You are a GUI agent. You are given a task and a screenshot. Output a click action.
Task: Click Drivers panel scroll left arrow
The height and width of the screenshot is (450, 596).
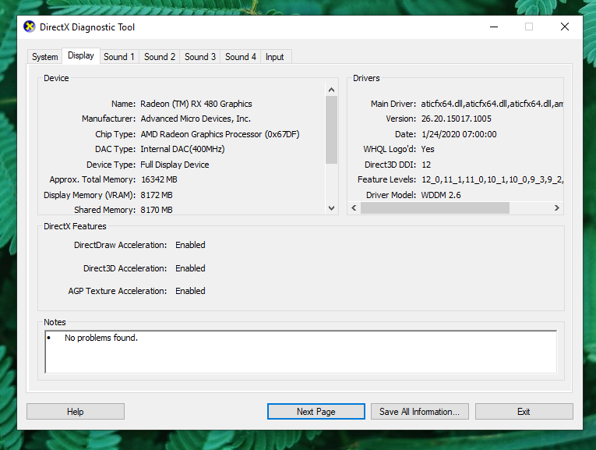coord(354,207)
